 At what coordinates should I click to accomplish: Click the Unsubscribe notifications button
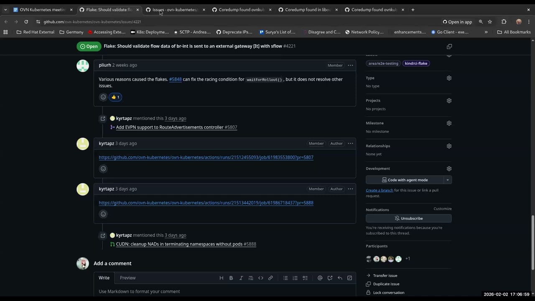[409, 219]
